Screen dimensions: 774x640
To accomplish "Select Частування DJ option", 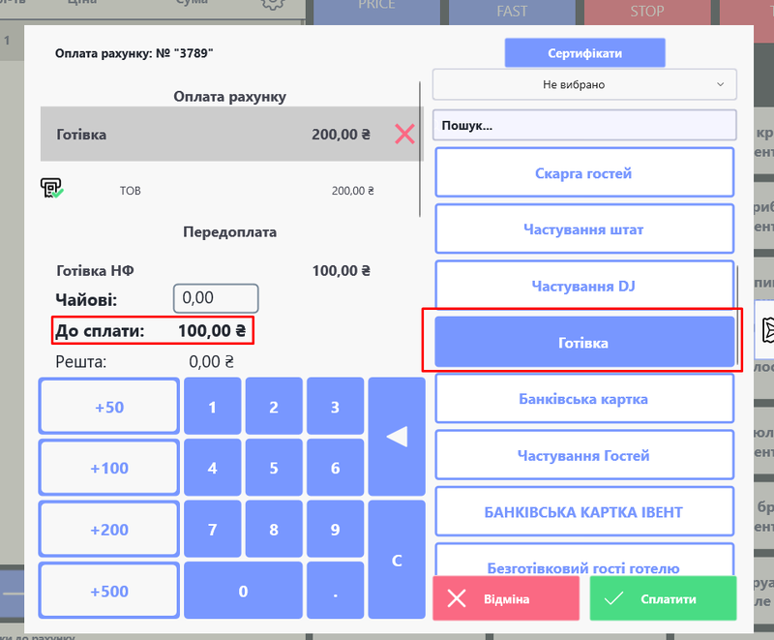I will (x=584, y=285).
